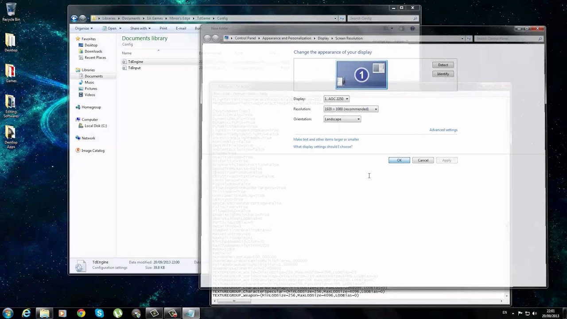This screenshot has width=567, height=319.
Task: Open uTorrent from the taskbar
Action: pos(117,313)
